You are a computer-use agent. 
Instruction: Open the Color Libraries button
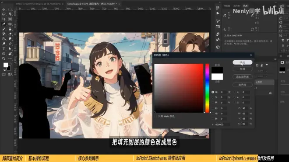243,85
